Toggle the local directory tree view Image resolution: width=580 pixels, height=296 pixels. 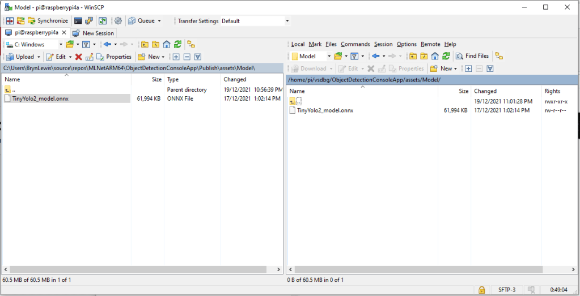[191, 44]
